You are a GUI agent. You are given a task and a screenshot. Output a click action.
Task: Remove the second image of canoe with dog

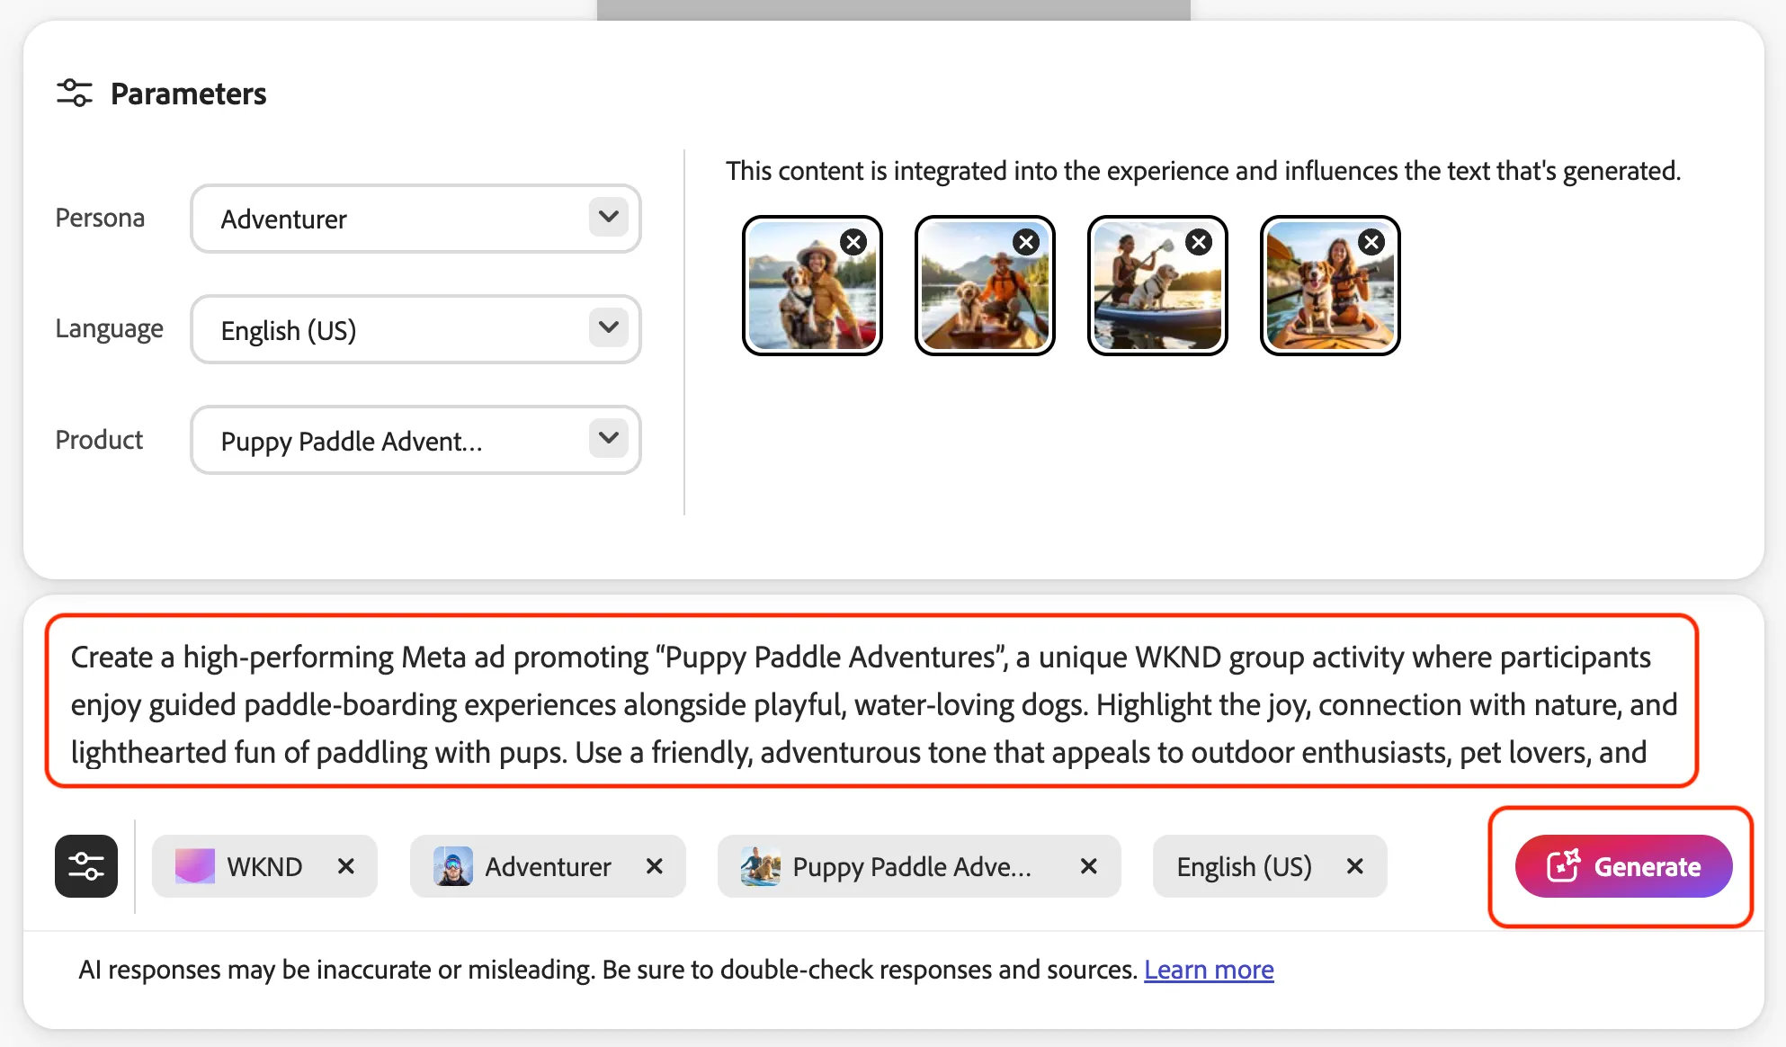coord(1026,242)
